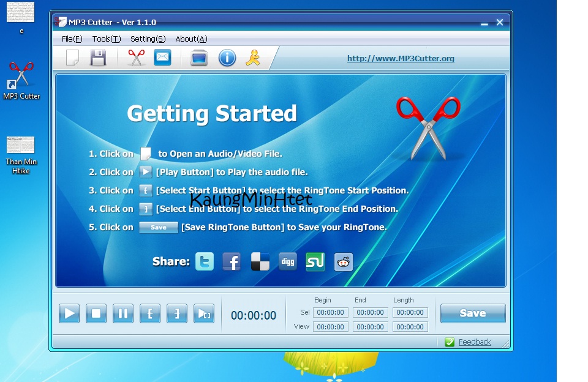The image size is (588, 382).
Task: Click the 00:00:00 current time display
Action: pyautogui.click(x=254, y=316)
